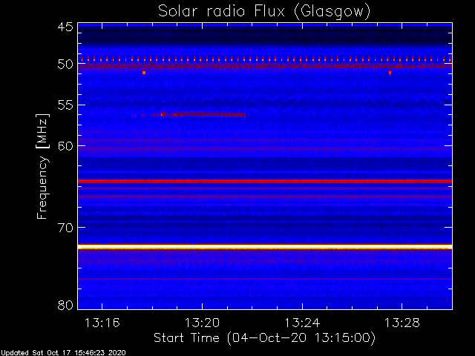The image size is (475, 356).
Task: Click the 13:20 time tick label
Action: tap(202, 323)
